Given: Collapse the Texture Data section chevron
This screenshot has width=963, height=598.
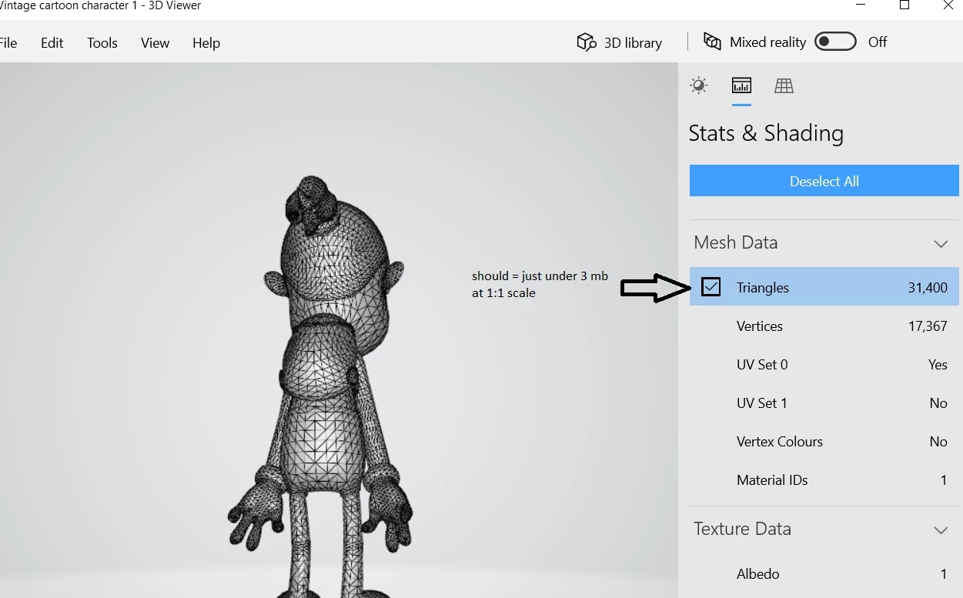Looking at the screenshot, I should [941, 530].
